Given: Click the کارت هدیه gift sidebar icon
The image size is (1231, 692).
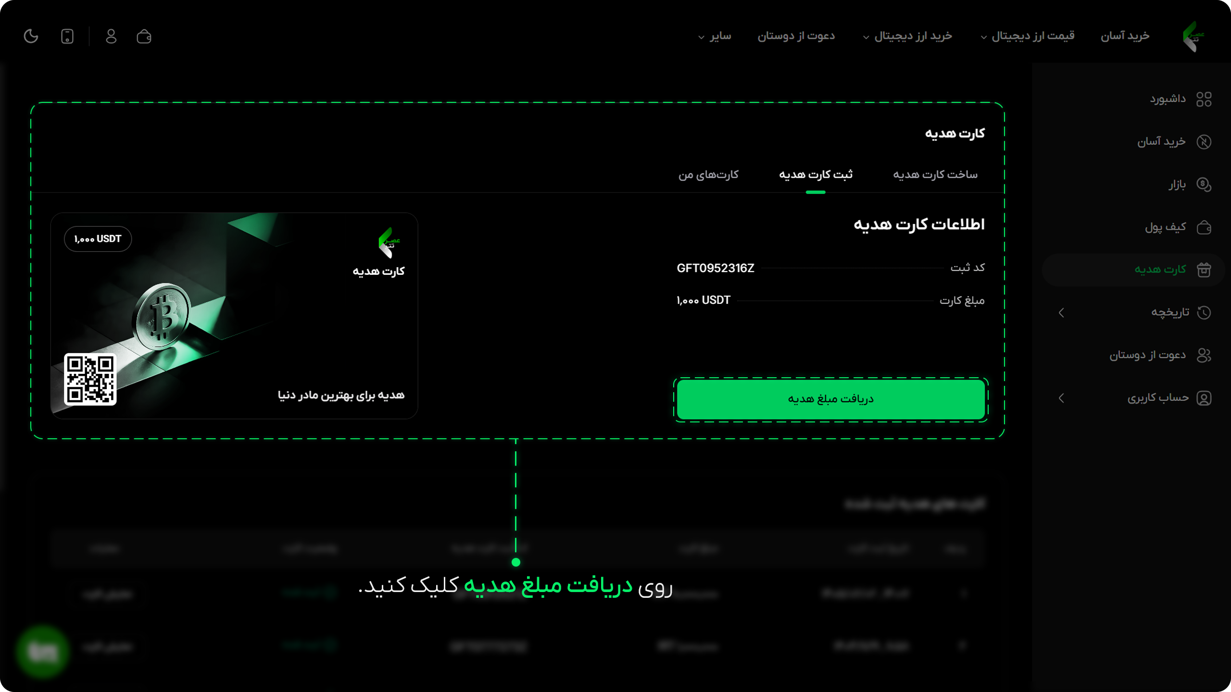Looking at the screenshot, I should [x=1204, y=270].
